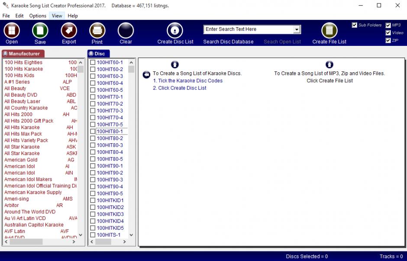Select Arbitor manufacturer row

click(41, 205)
